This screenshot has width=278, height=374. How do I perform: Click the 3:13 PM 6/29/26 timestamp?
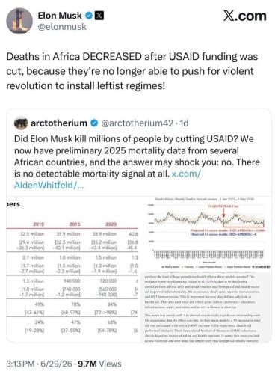[39, 364]
